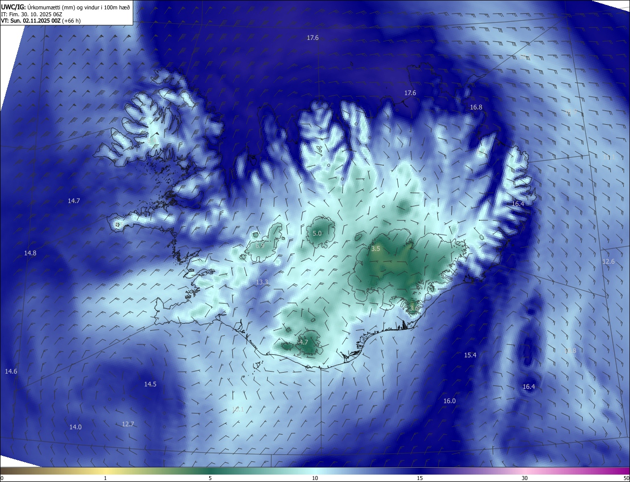Click the 3.6 value on the southeast glacier tip
Screen dimensions: 630x482
tap(413, 308)
